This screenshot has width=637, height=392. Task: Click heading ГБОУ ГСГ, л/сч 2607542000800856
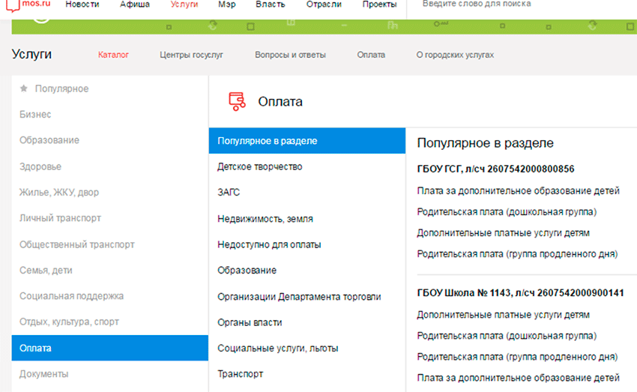click(495, 169)
